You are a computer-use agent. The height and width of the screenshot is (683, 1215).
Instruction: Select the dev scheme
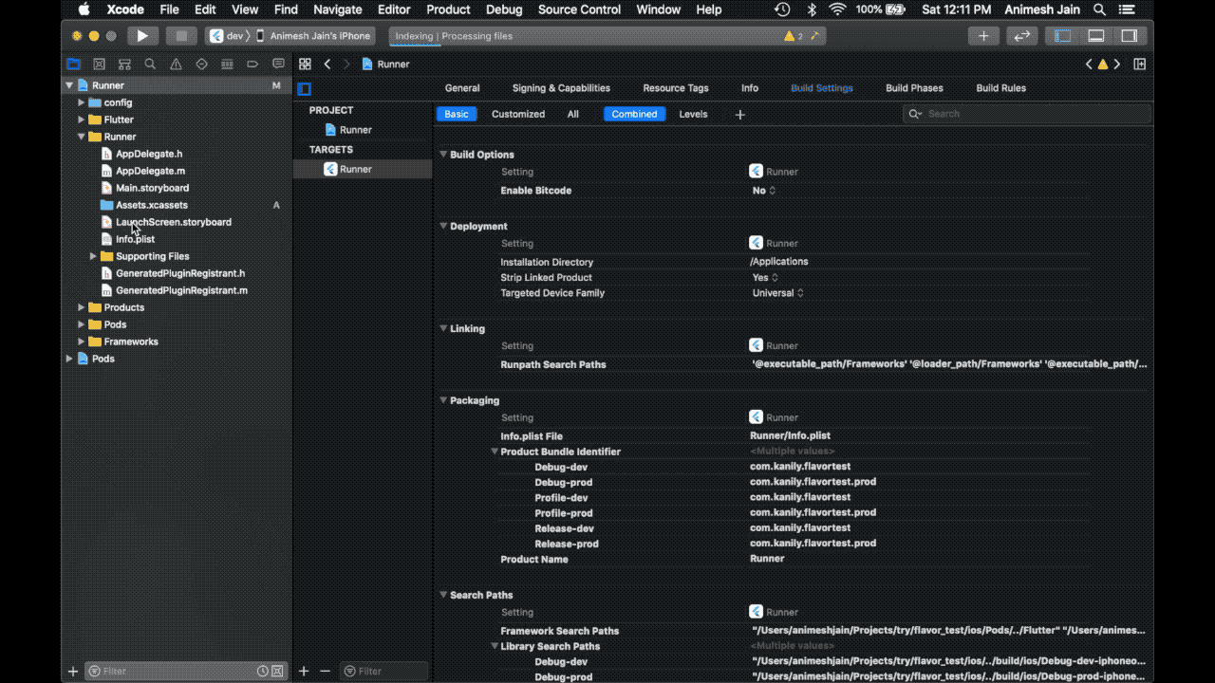pos(228,36)
